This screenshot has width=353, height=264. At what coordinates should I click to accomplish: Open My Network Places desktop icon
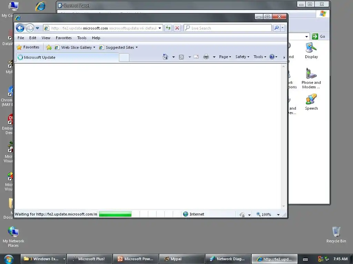pyautogui.click(x=13, y=237)
